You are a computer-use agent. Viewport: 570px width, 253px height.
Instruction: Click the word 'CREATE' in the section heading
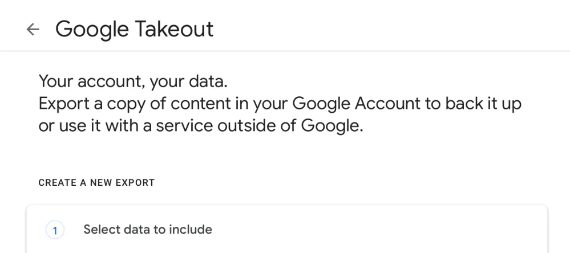(57, 183)
